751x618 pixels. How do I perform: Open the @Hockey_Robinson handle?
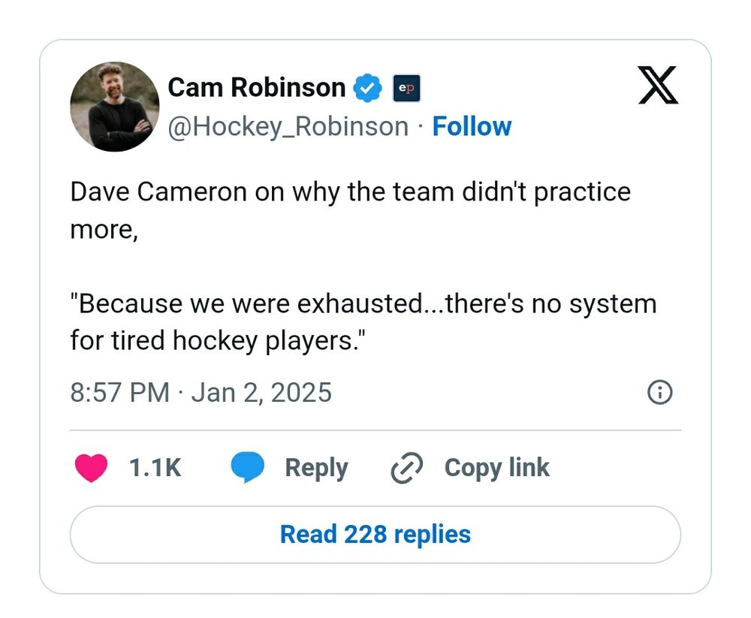(288, 126)
